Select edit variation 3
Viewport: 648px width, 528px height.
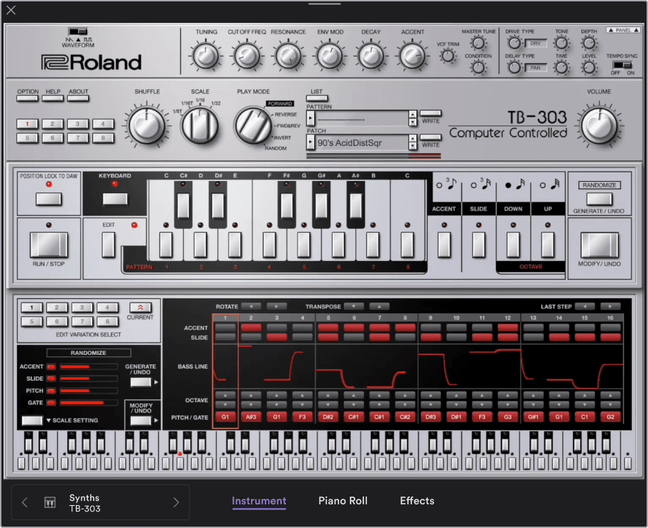click(x=82, y=308)
